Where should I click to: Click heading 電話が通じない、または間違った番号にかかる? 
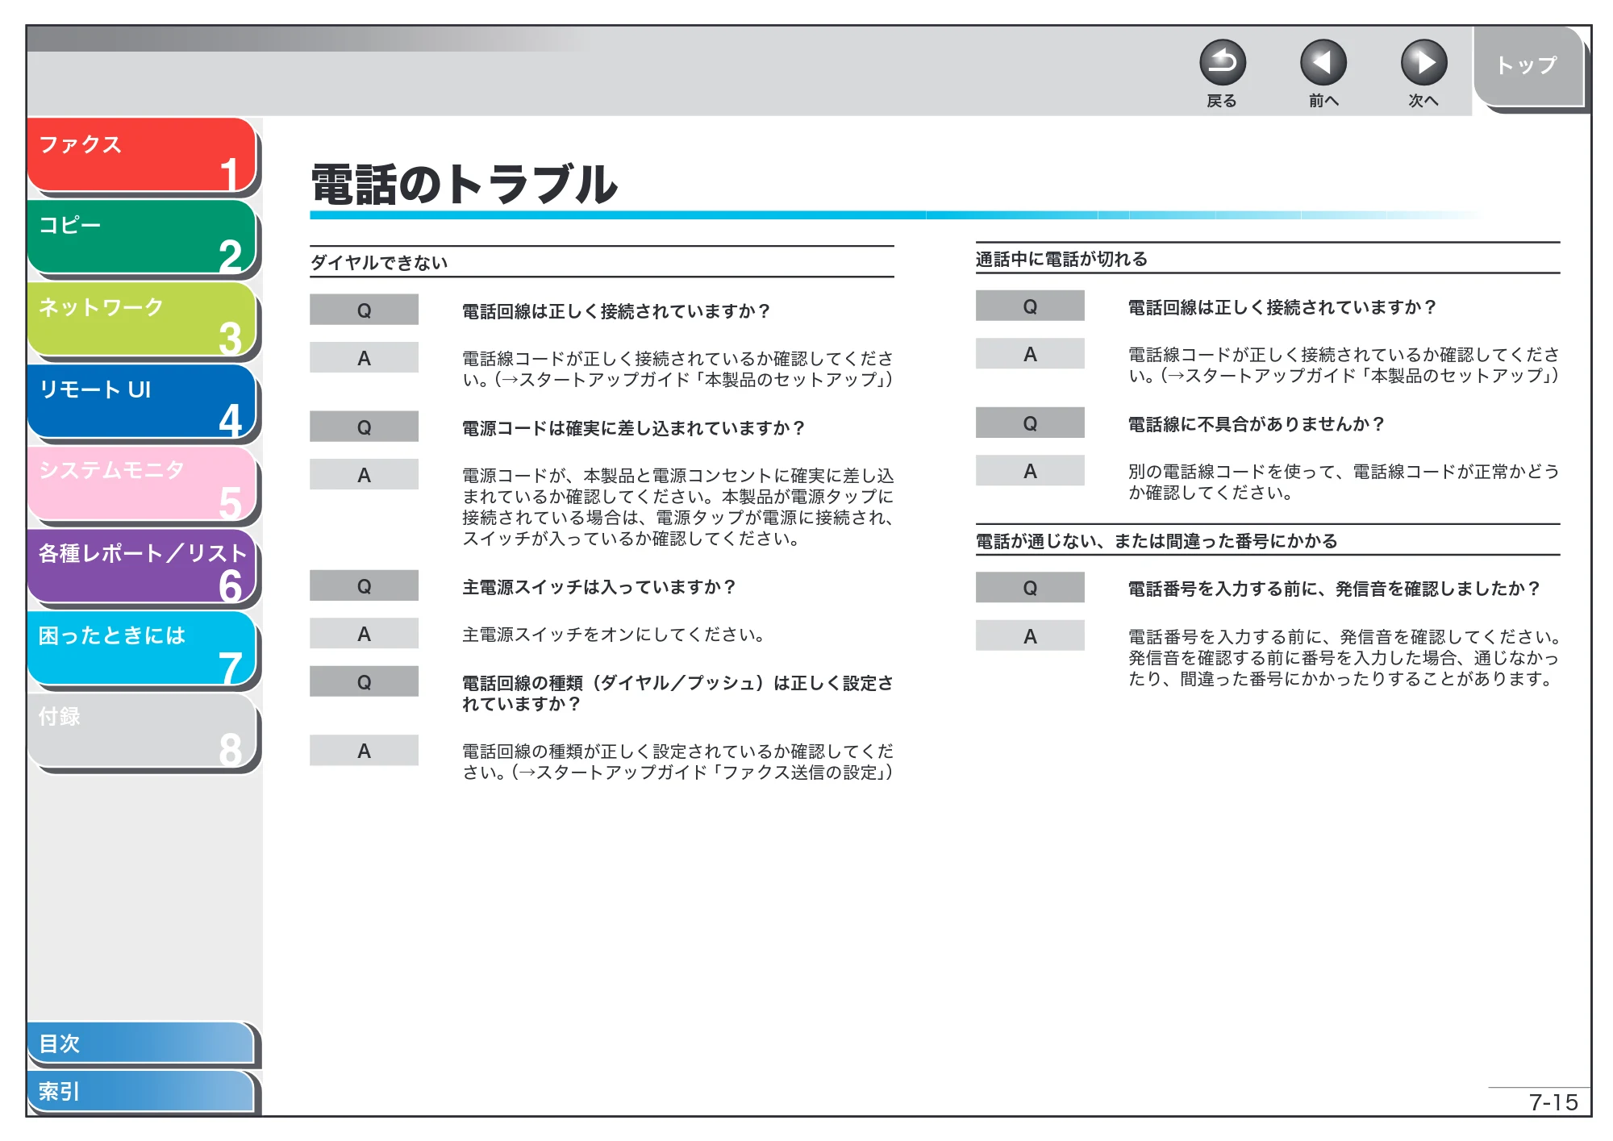coord(1157,541)
